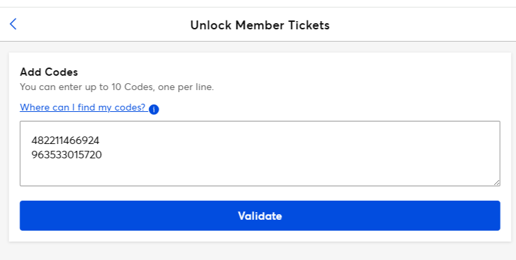Click the blank right side of the codes textarea
516x260 pixels.
(362, 148)
